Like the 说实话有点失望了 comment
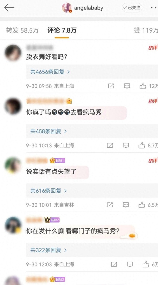Viewport: 158px width, 285px height. click(x=142, y=205)
